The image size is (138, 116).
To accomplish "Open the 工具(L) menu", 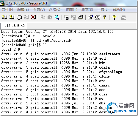I will (x=103, y=10).
